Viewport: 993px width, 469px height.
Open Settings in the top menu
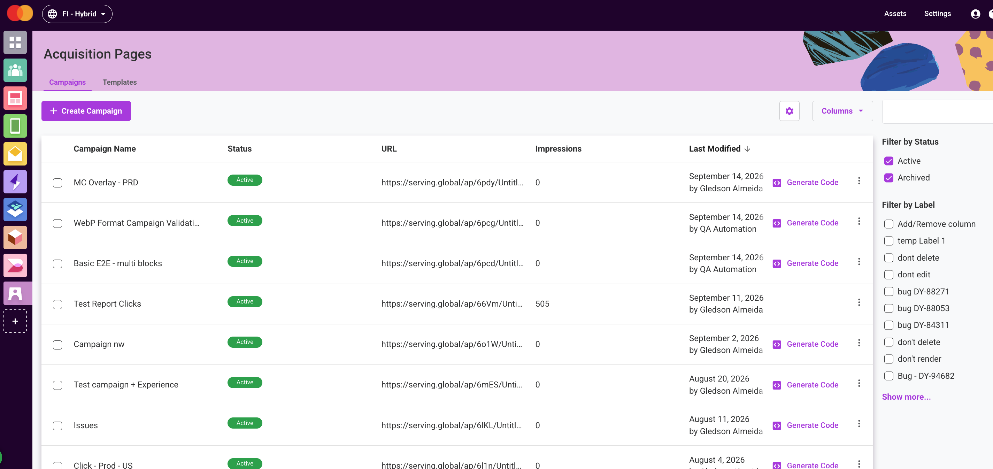coord(937,14)
